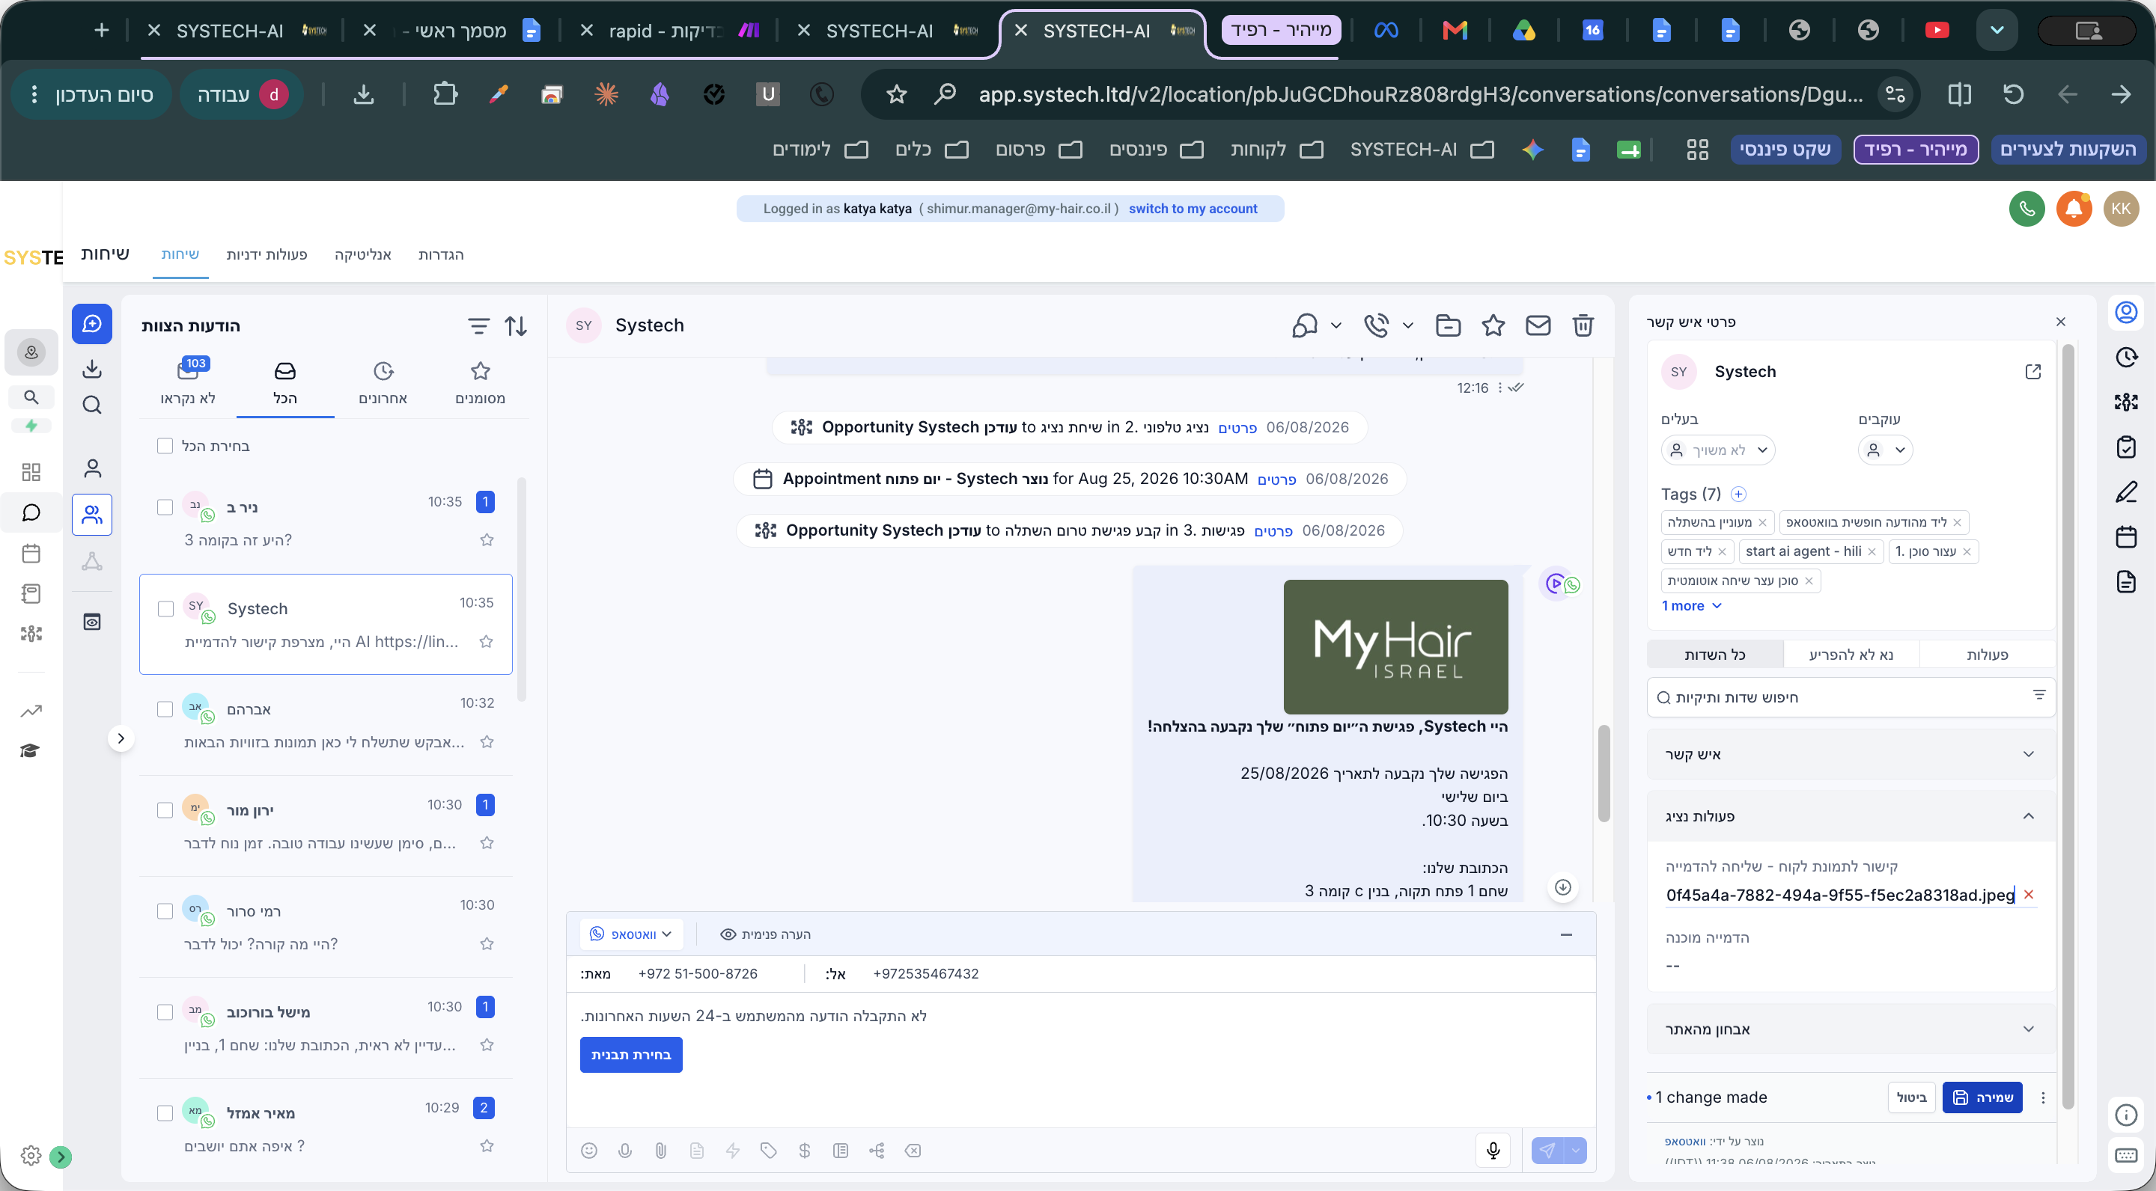Check the מישל בורוכוב conversation checkbox

coord(165,1012)
